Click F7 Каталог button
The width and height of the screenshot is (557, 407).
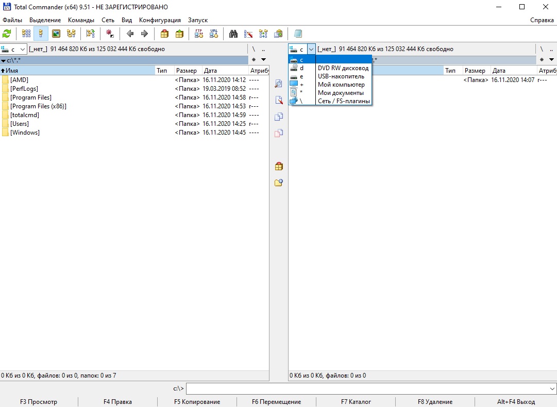pyautogui.click(x=356, y=402)
